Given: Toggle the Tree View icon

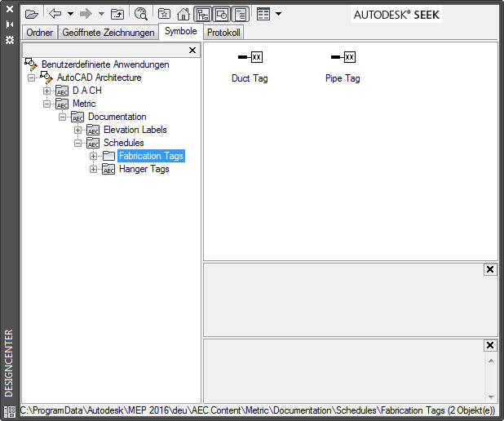Looking at the screenshot, I should coord(203,14).
